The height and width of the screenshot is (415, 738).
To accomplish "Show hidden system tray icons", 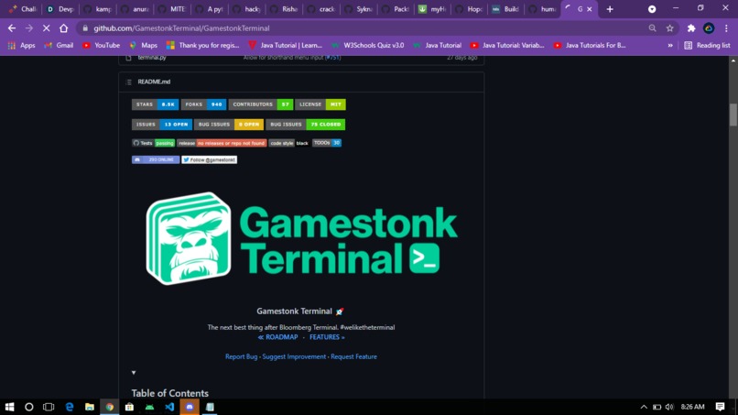I will point(644,407).
